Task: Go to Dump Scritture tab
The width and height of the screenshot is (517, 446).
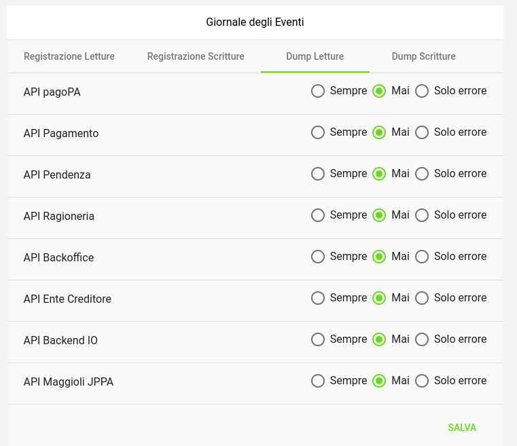Action: point(424,56)
